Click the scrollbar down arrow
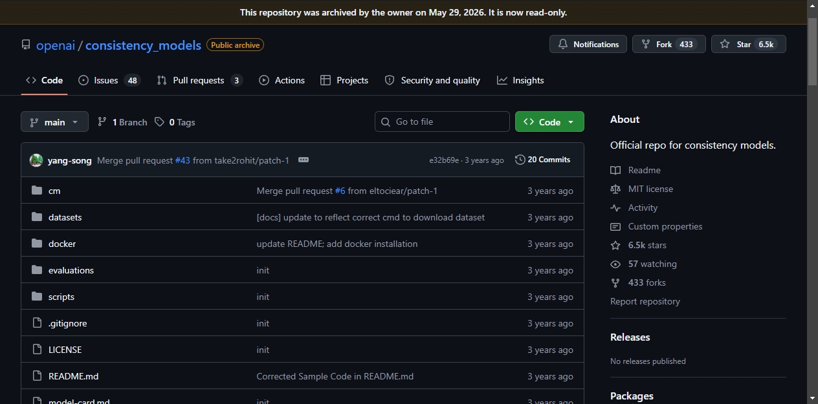818x404 pixels. pyautogui.click(x=813, y=398)
